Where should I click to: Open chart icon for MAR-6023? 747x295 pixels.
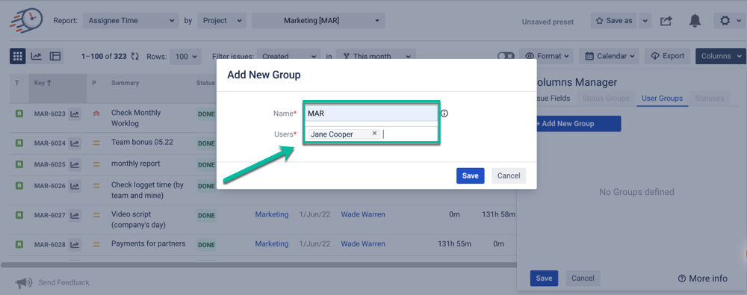pos(74,114)
